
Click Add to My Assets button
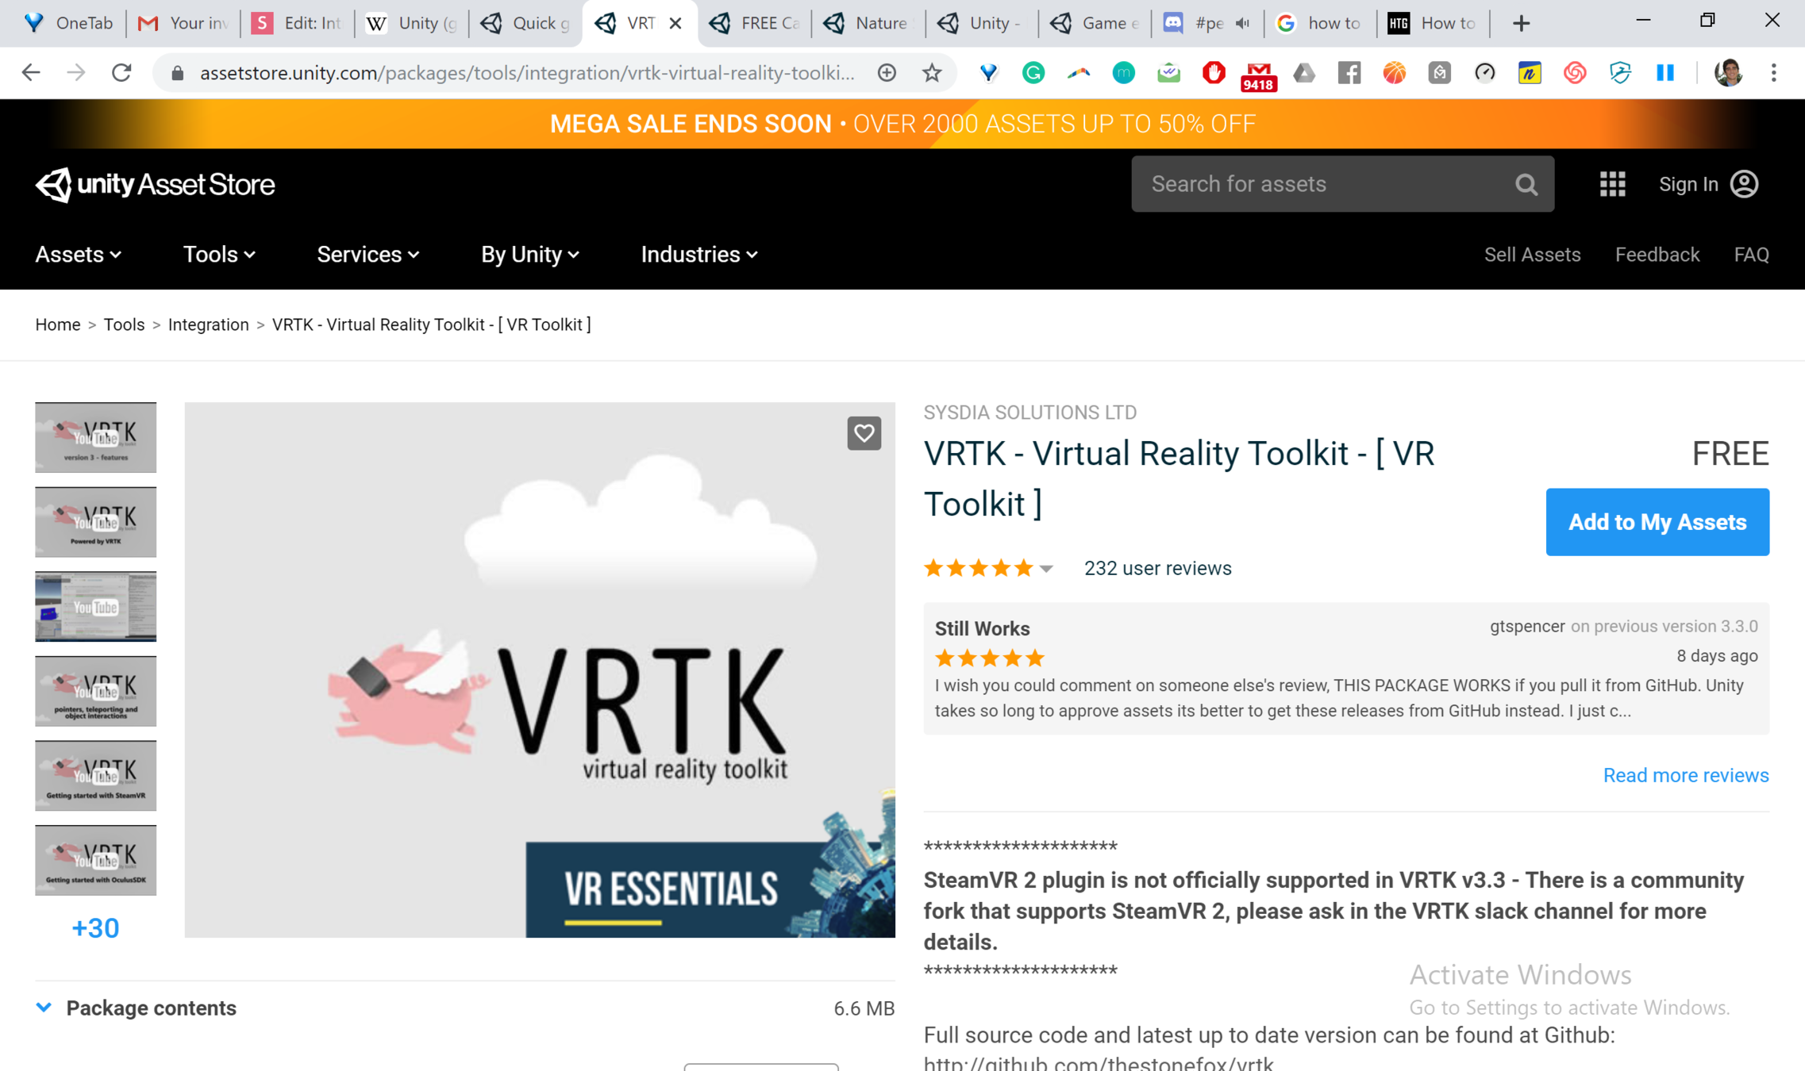(1657, 522)
